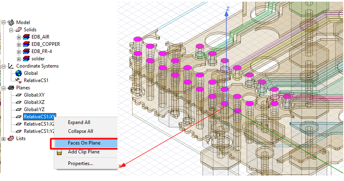The image size is (344, 181).
Task: Click the EDB_AIR material icon
Action: coord(27,37)
